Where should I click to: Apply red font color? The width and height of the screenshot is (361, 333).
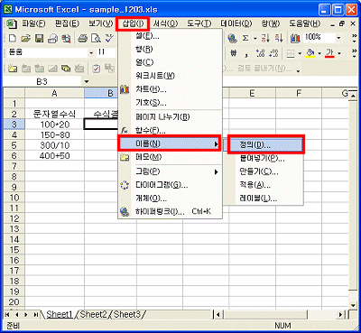[329, 53]
